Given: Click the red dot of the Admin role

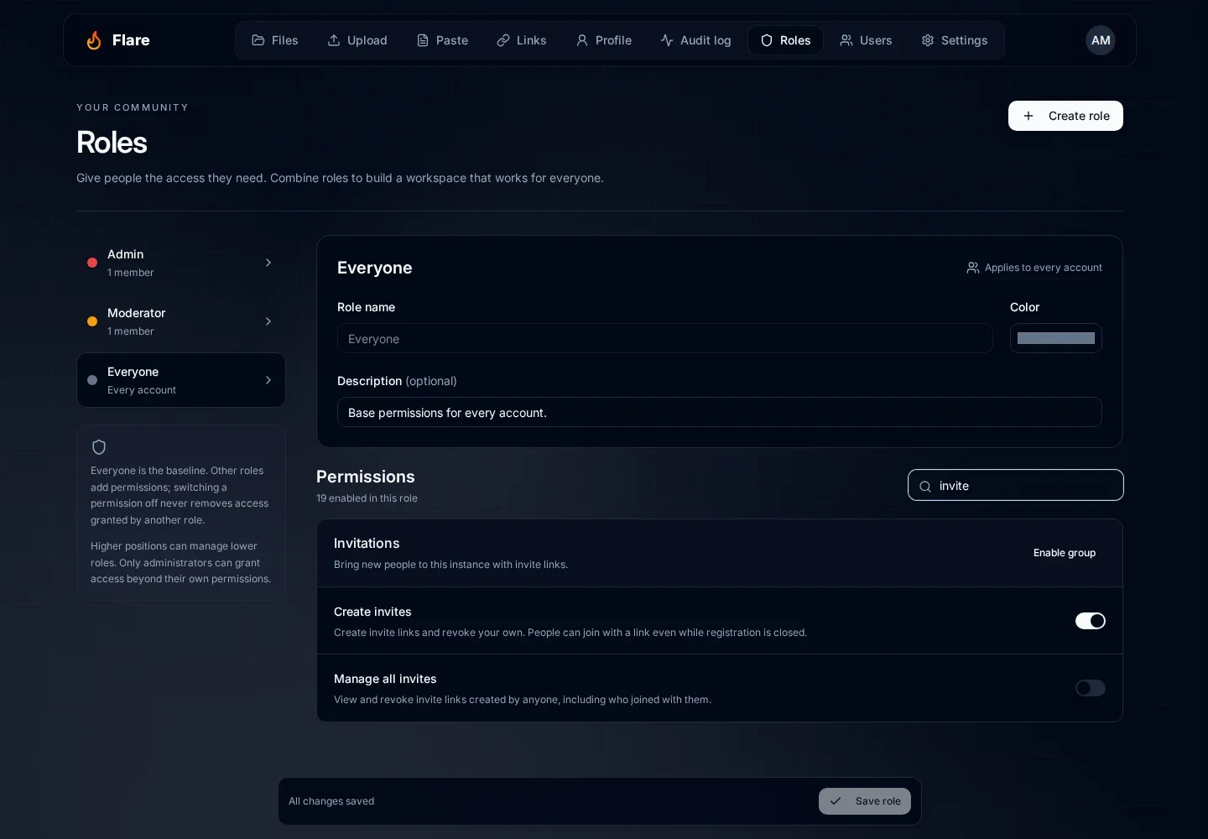Looking at the screenshot, I should coord(92,263).
